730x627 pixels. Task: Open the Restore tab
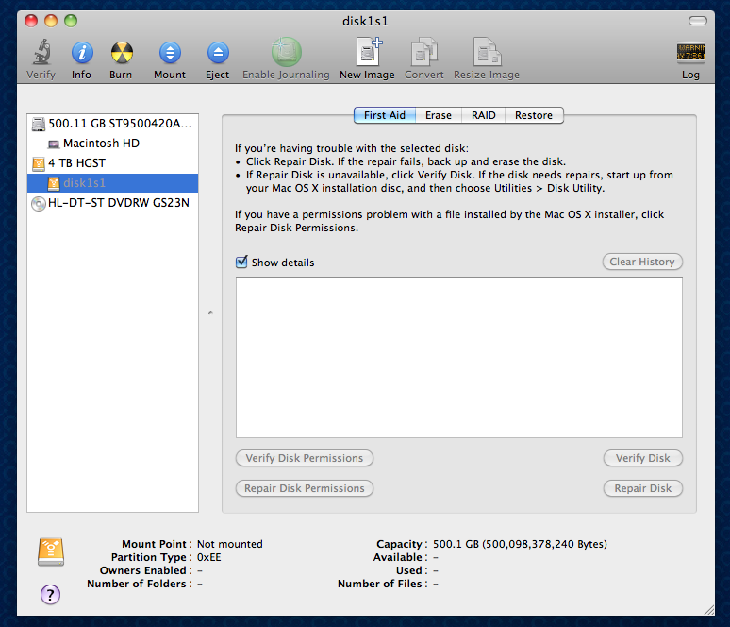(x=534, y=115)
